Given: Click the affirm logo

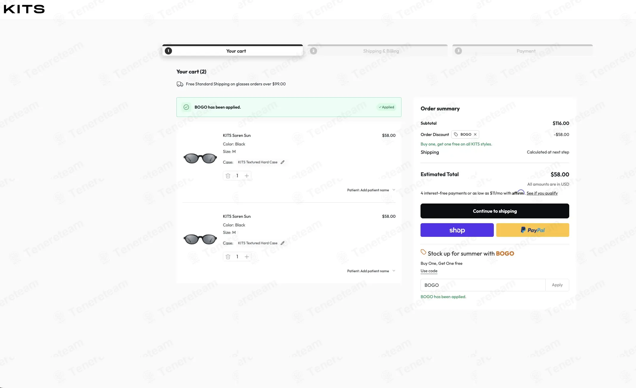Looking at the screenshot, I should 518,193.
